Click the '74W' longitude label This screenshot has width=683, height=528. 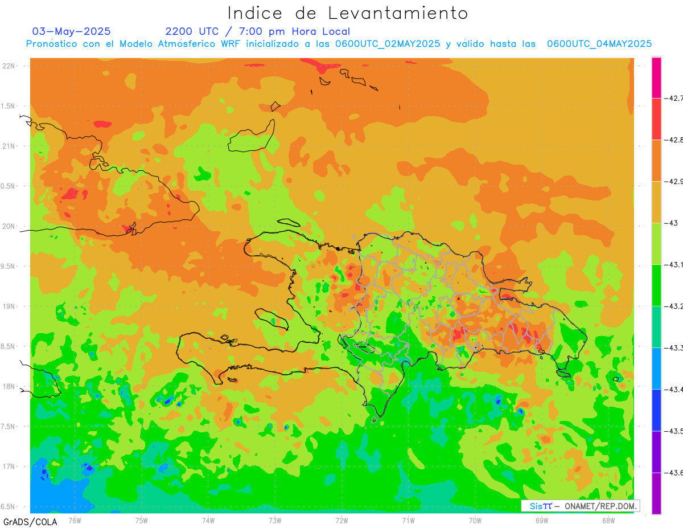coord(208,520)
